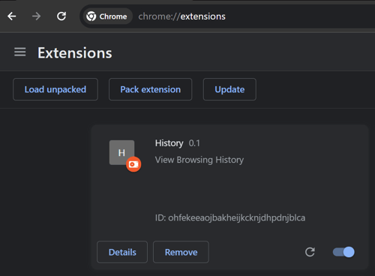This screenshot has height=276, width=375.
Task: Reload the page with the toolbar refresh icon
Action: point(61,16)
